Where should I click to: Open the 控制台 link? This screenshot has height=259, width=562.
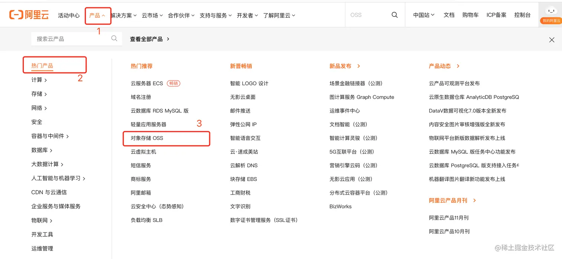click(522, 15)
